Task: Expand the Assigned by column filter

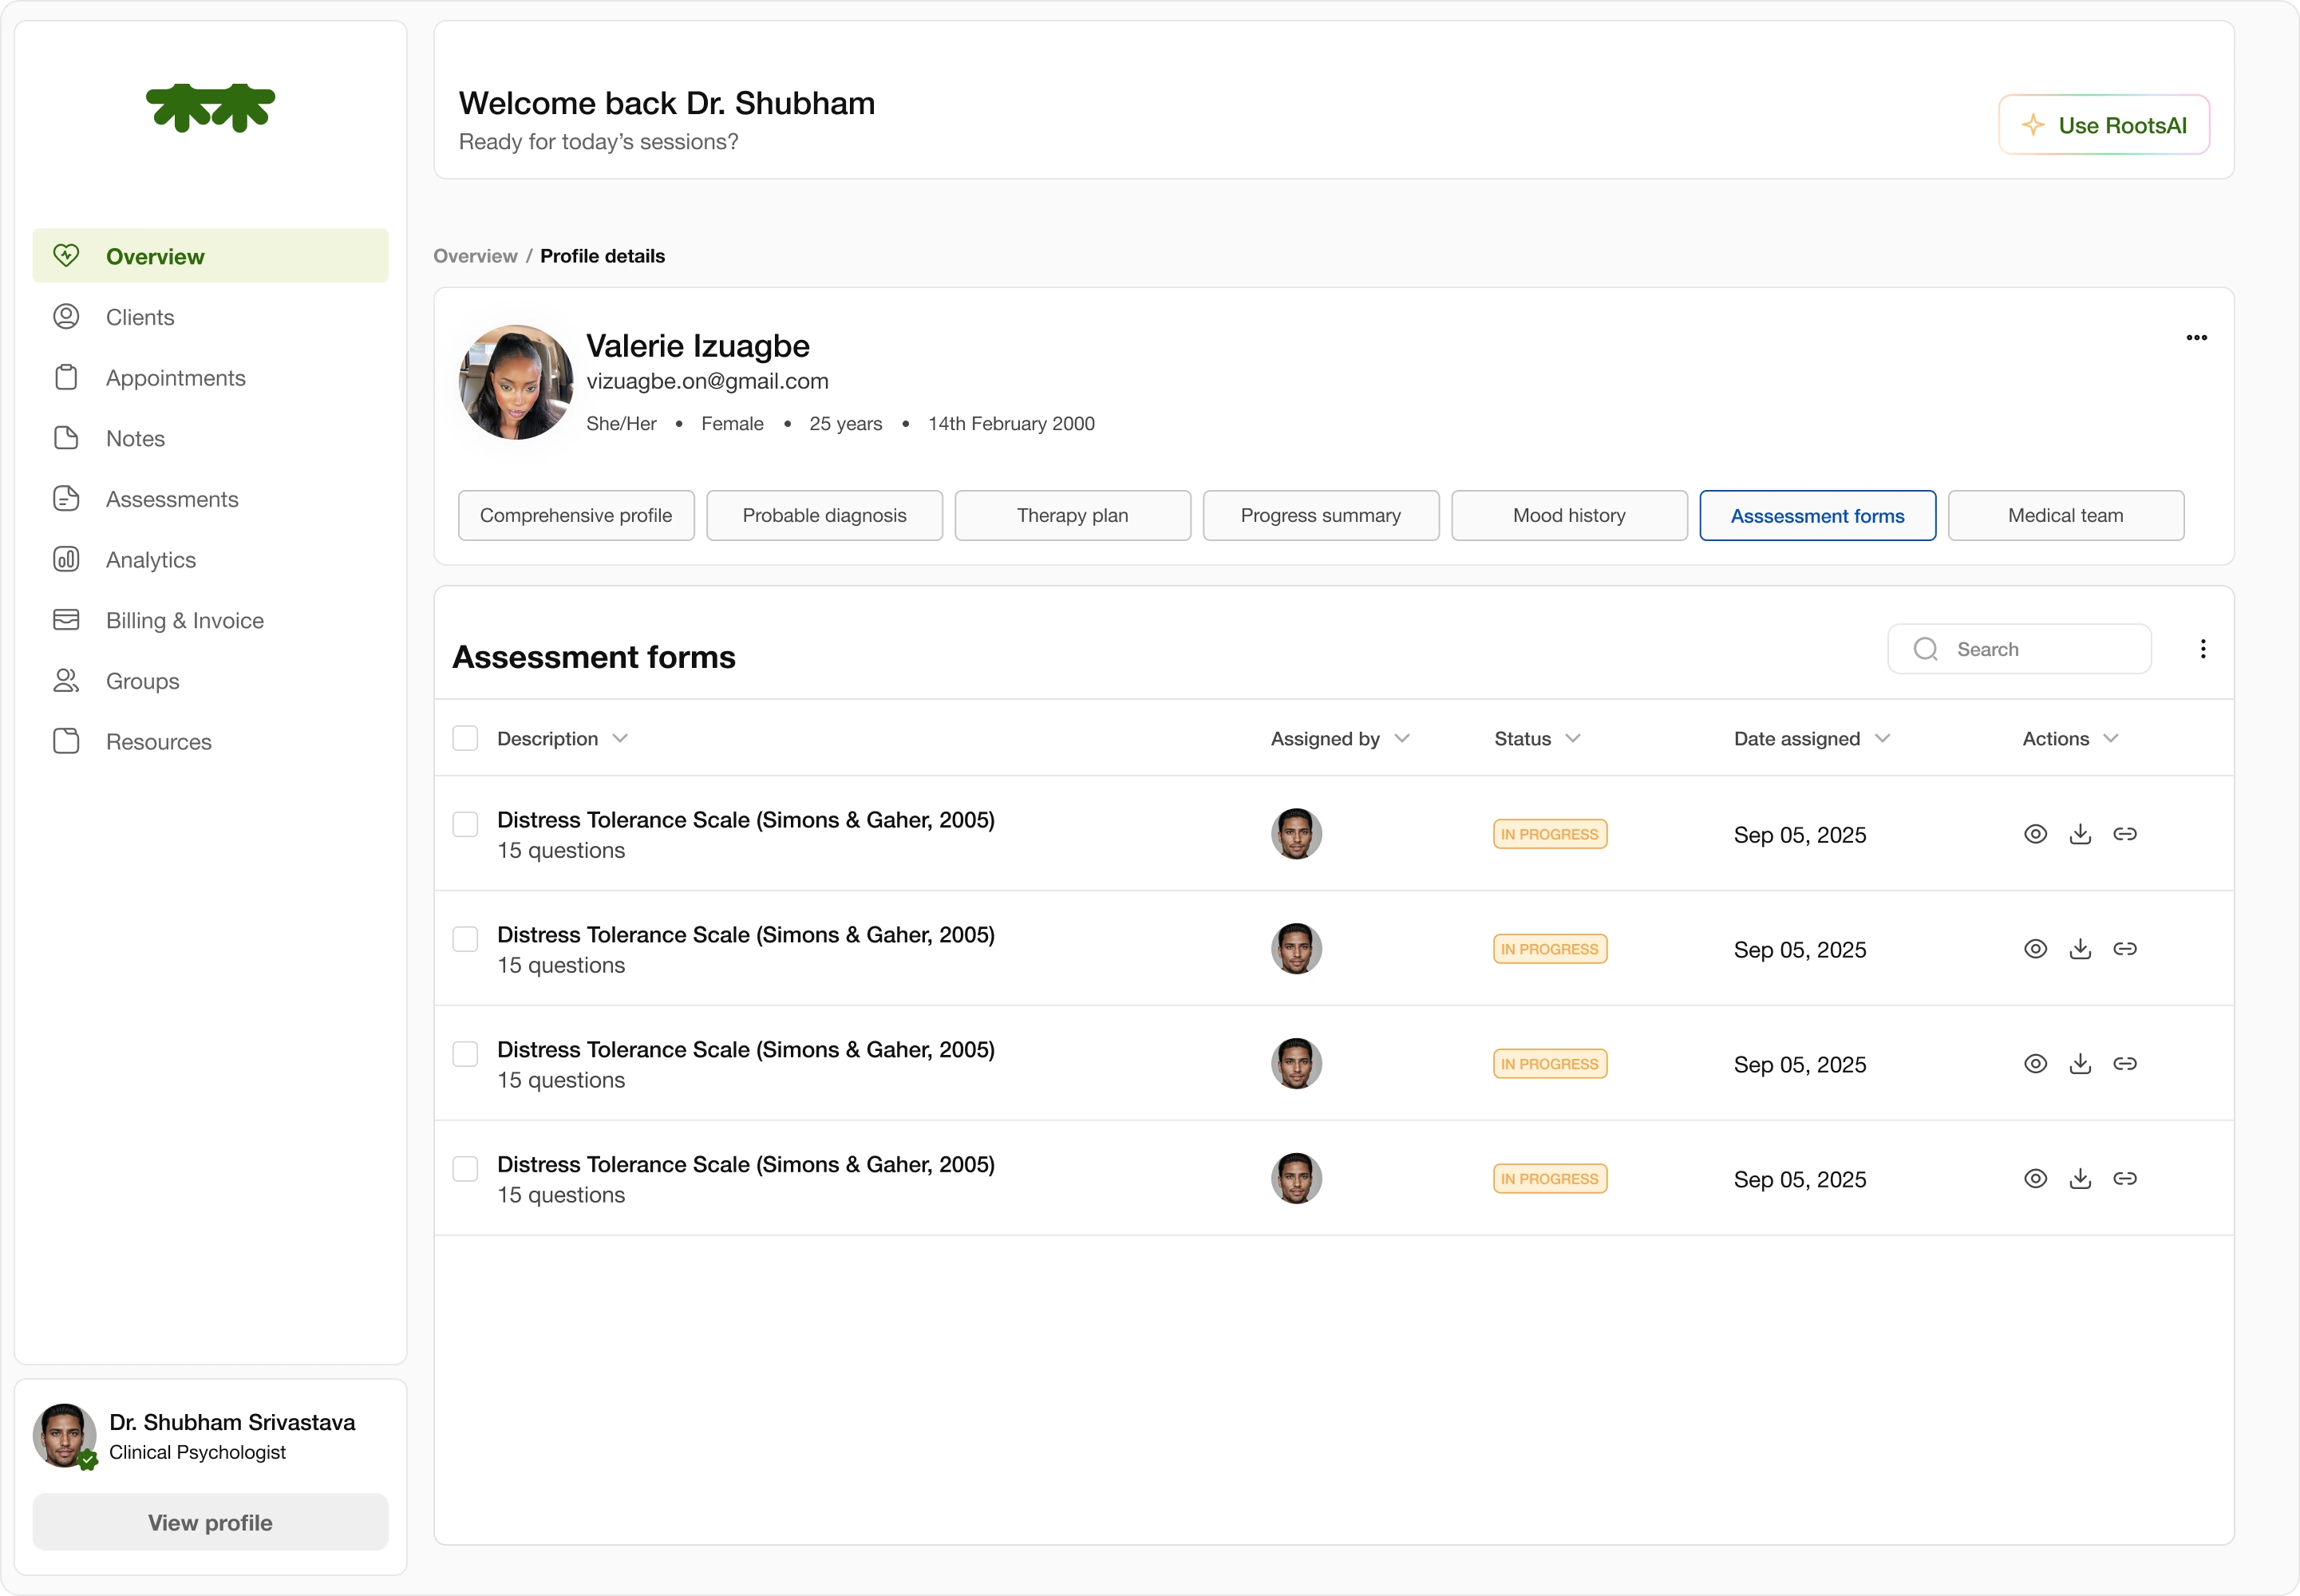Action: point(1402,738)
